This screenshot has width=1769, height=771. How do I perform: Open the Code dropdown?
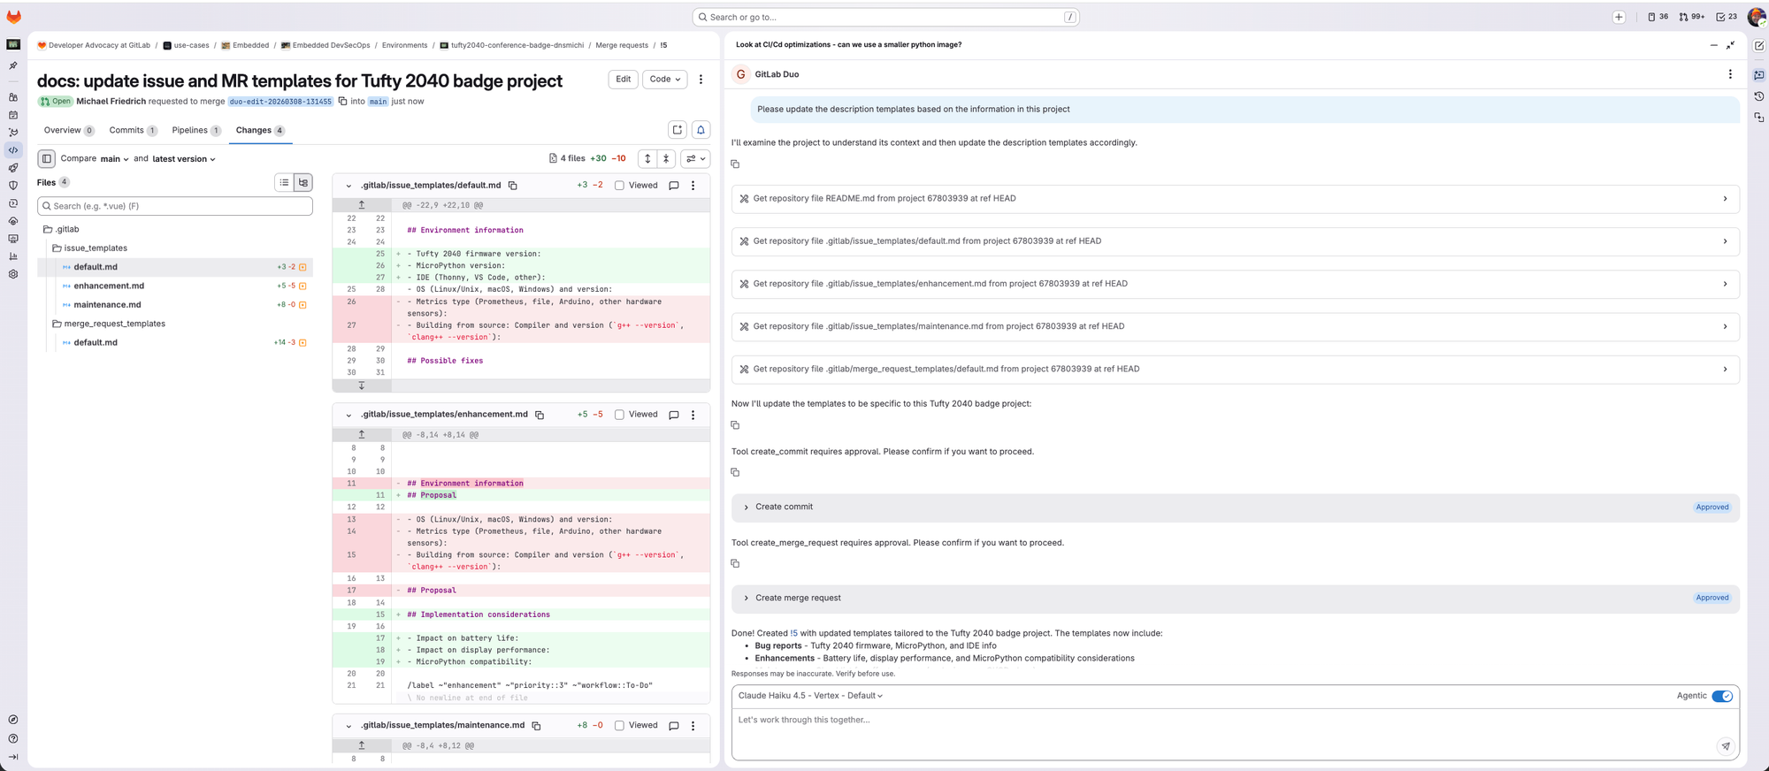point(665,80)
